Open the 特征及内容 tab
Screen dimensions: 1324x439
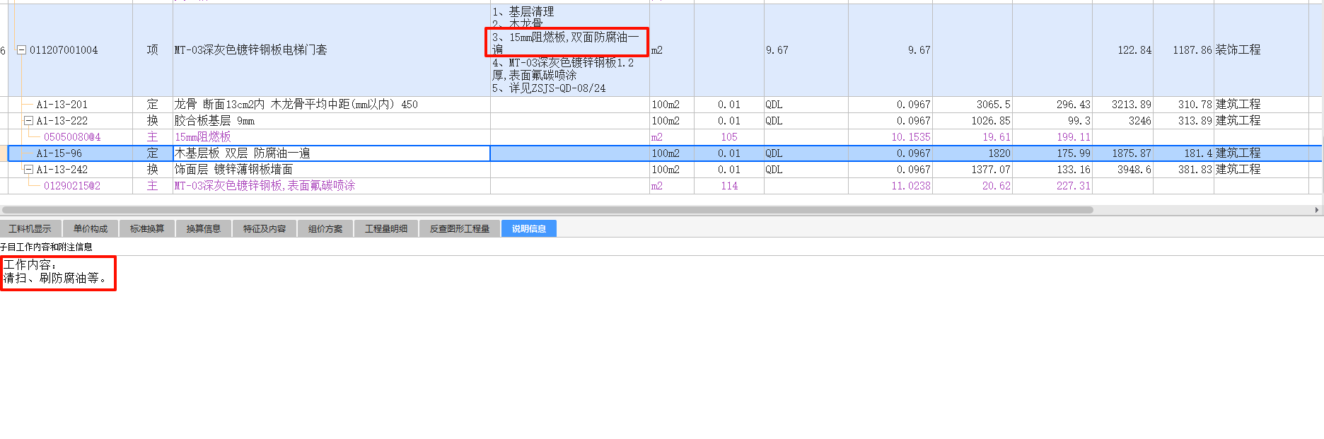(x=265, y=229)
